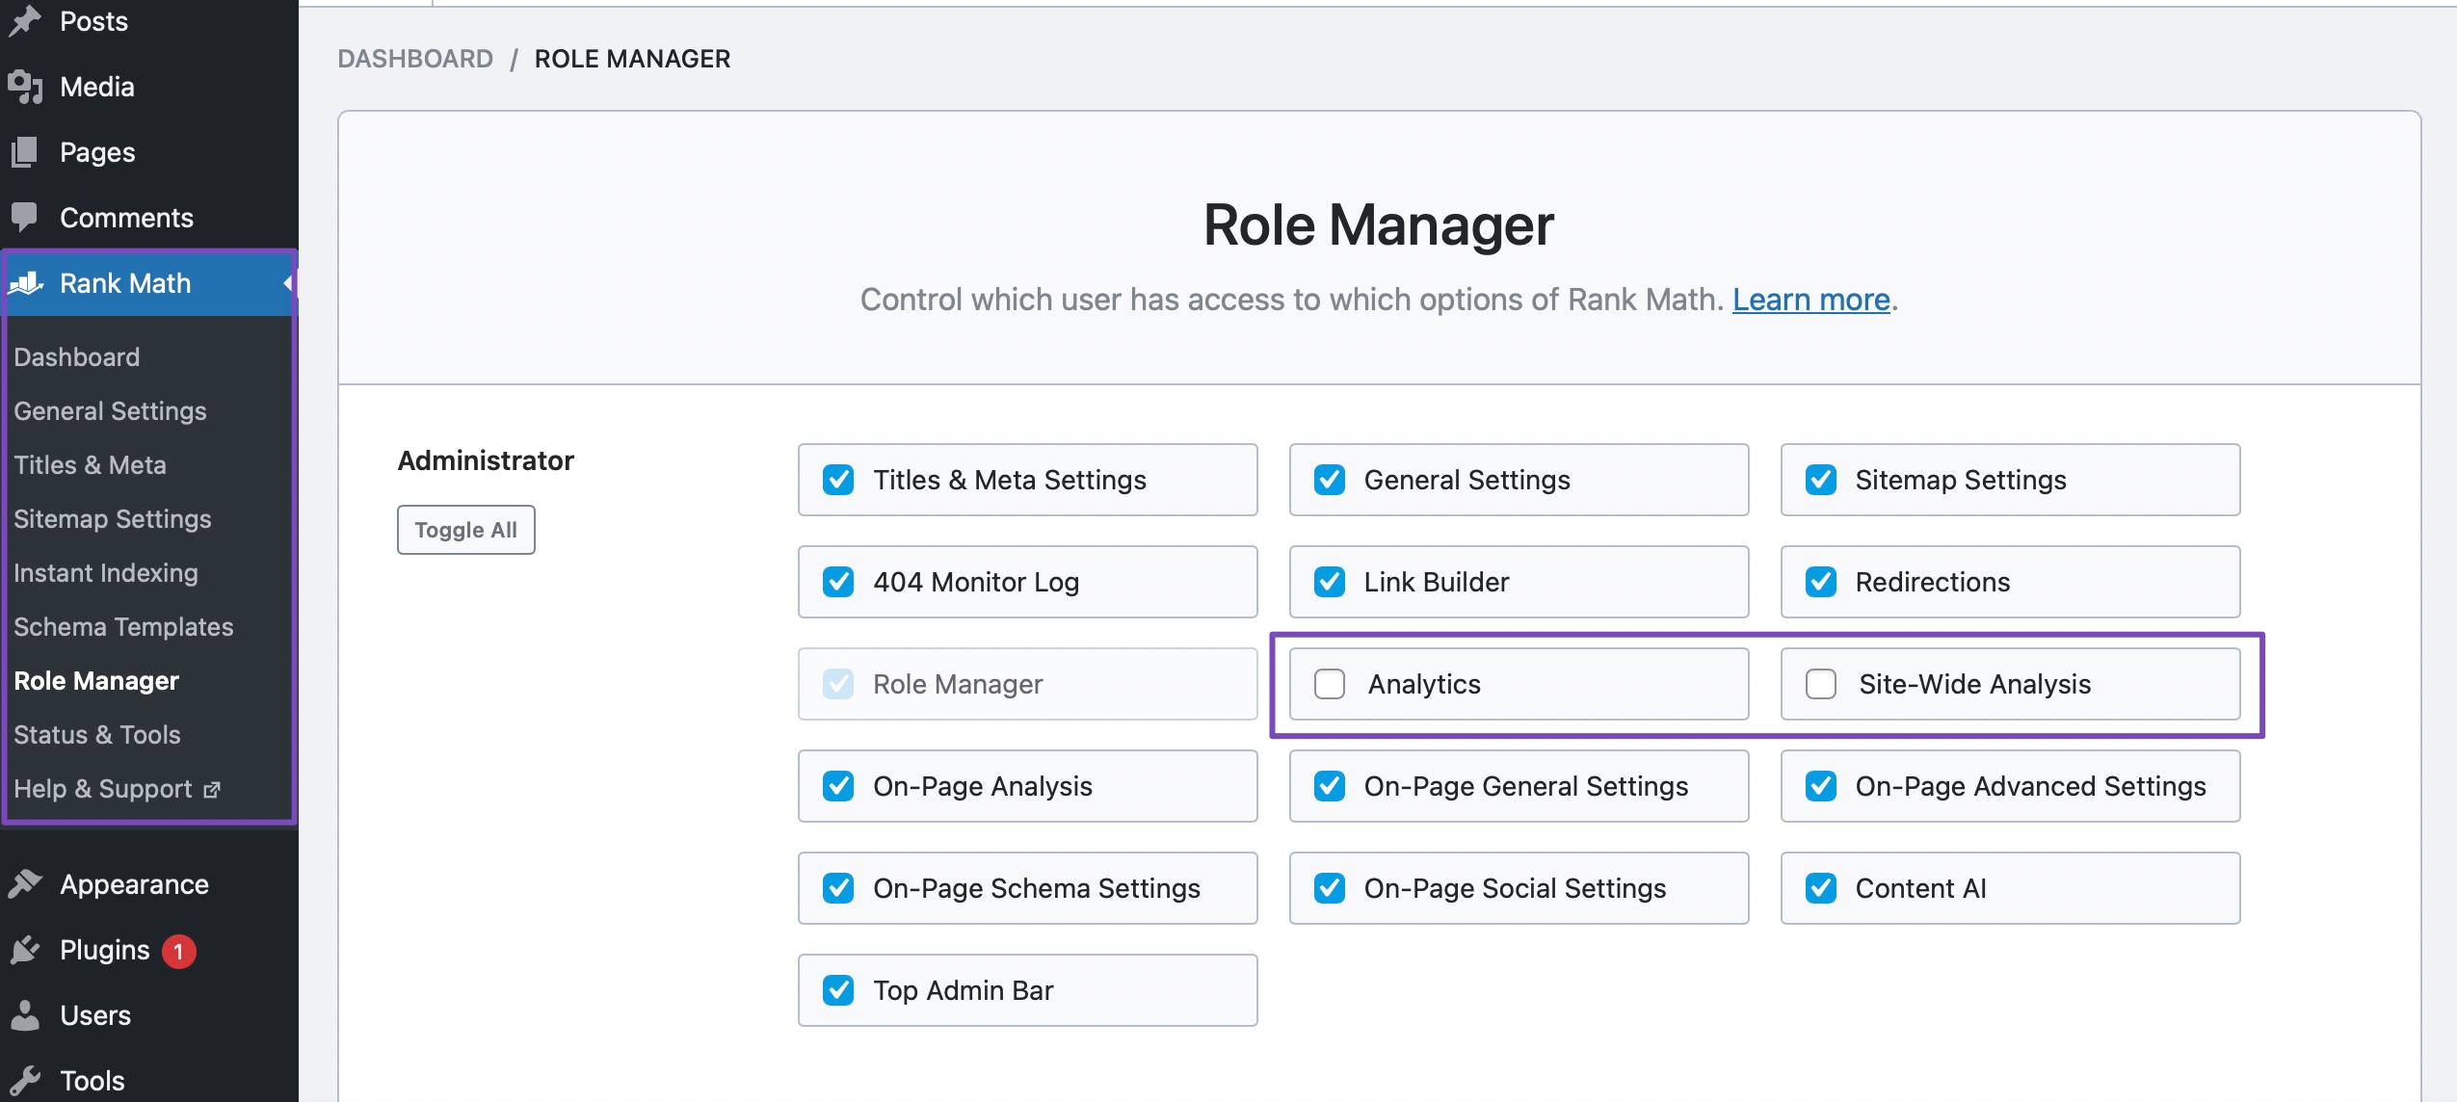The image size is (2457, 1102).
Task: Open the Dashboard submenu item
Action: (75, 355)
